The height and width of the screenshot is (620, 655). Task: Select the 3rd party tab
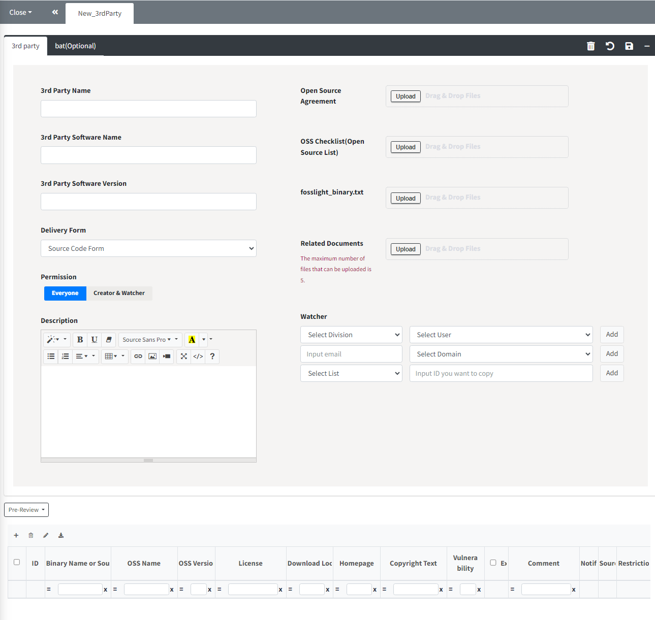[25, 46]
